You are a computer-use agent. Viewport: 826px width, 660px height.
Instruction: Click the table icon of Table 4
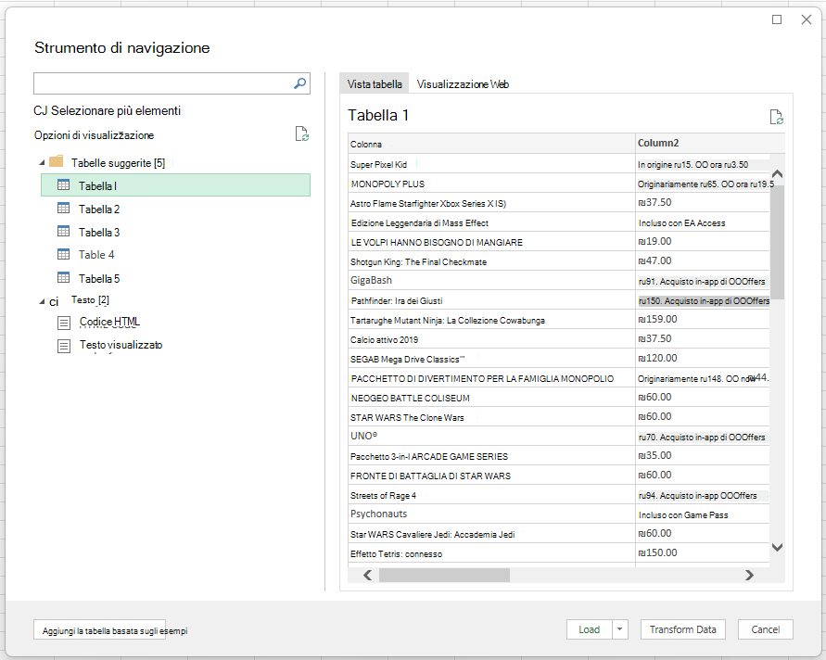(63, 254)
